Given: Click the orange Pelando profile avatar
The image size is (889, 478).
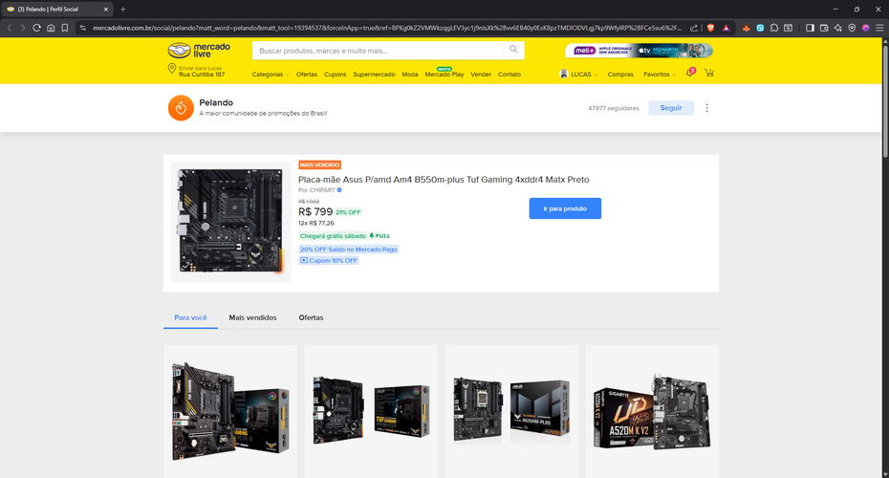Looking at the screenshot, I should pos(181,108).
